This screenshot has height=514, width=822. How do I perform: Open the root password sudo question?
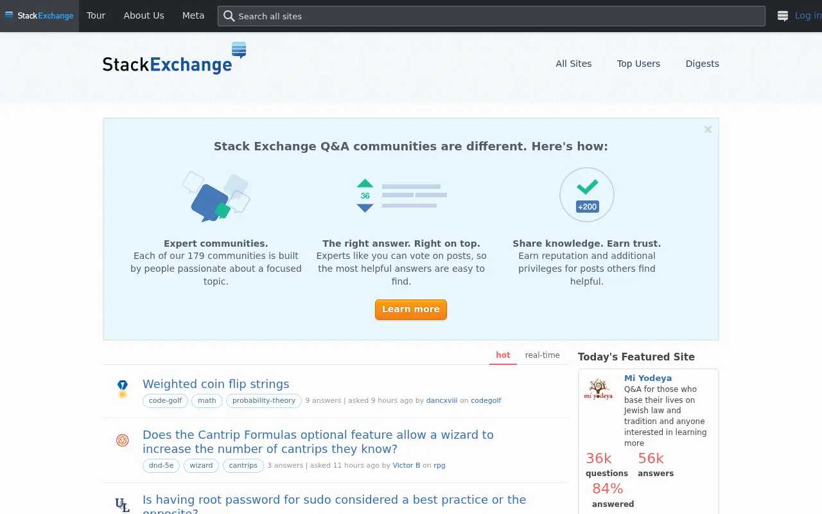click(x=335, y=503)
